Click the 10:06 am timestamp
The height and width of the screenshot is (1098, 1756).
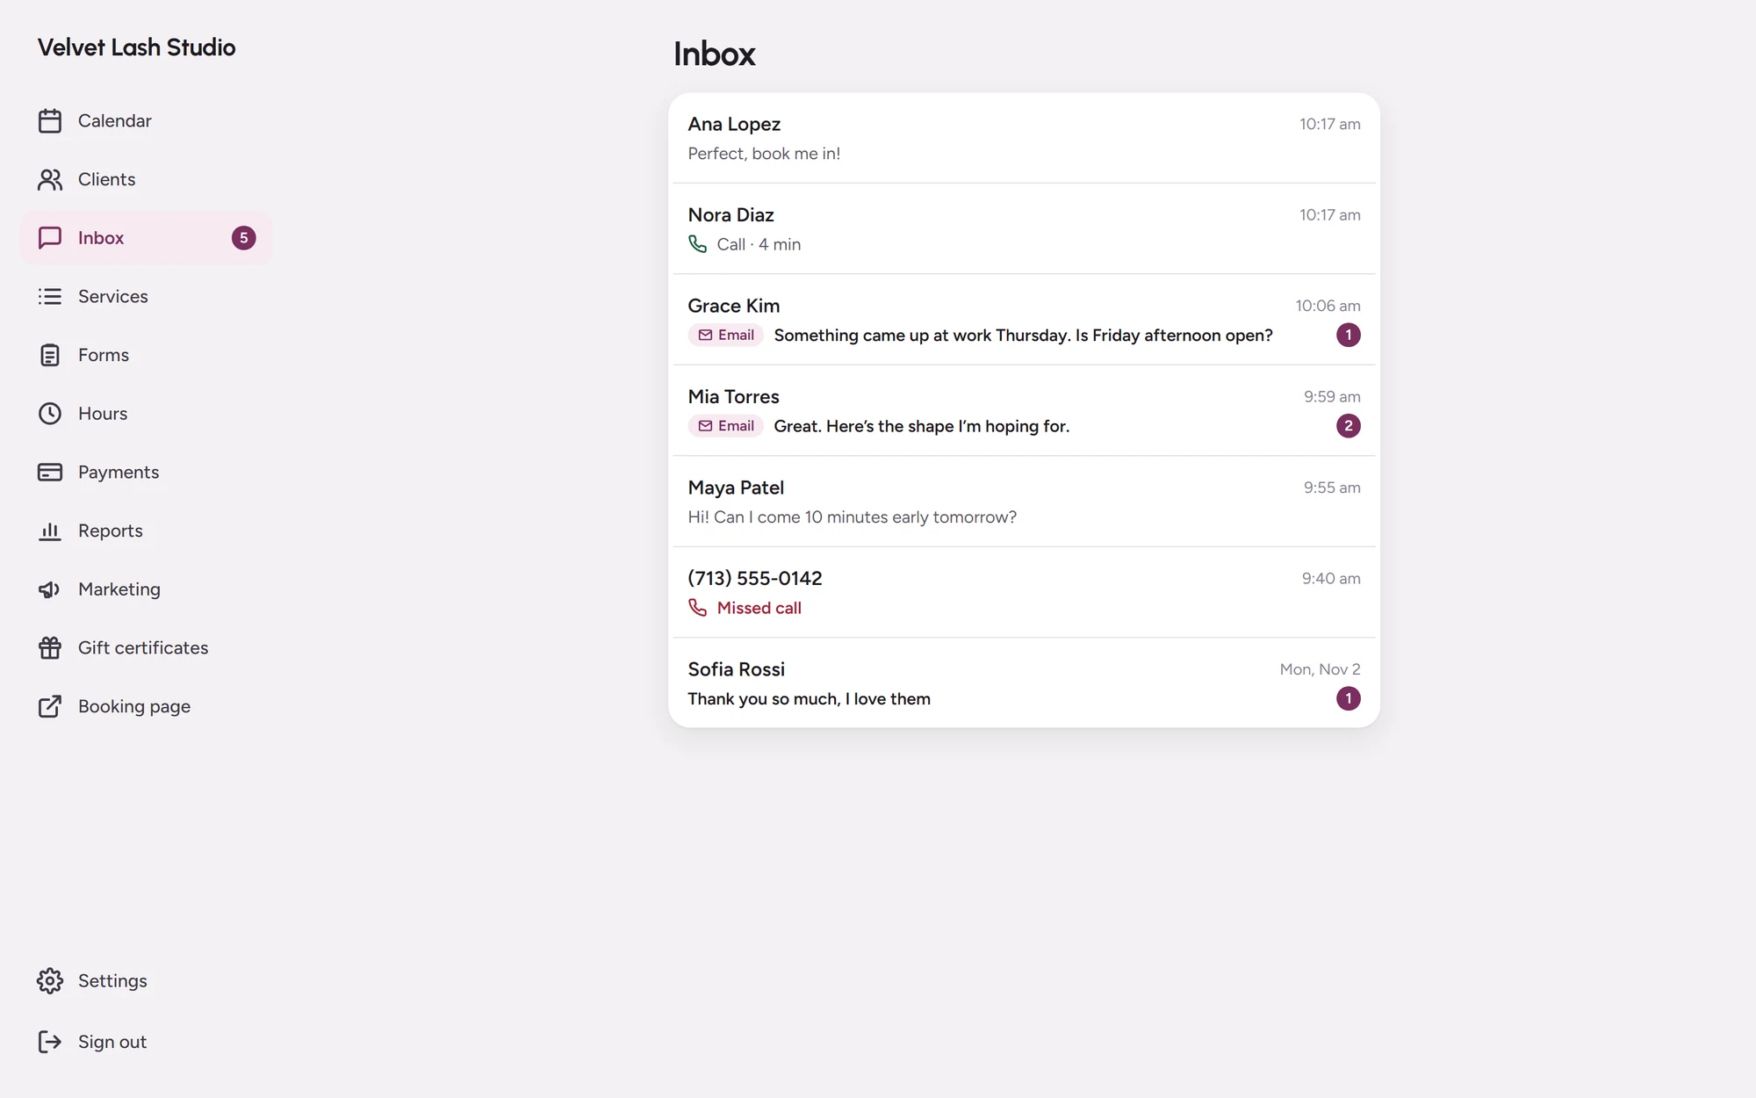(x=1328, y=306)
